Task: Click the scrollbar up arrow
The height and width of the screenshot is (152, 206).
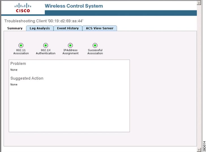Action: [199, 3]
